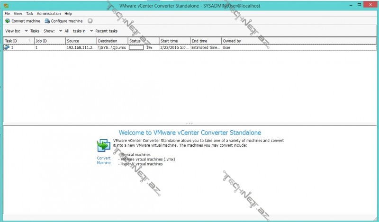Click the grayed stop task toolbar icon

click(x=90, y=21)
